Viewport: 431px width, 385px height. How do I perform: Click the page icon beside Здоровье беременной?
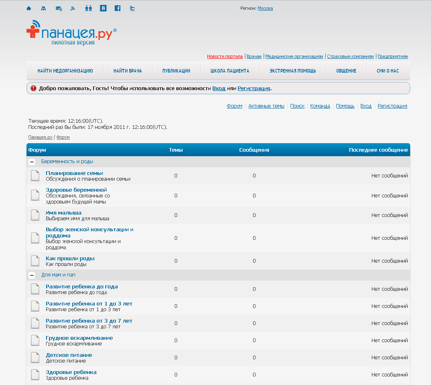(x=35, y=195)
